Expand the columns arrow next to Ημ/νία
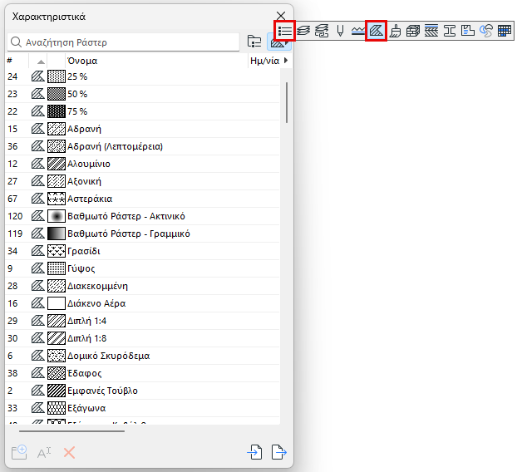The image size is (517, 472). (286, 61)
